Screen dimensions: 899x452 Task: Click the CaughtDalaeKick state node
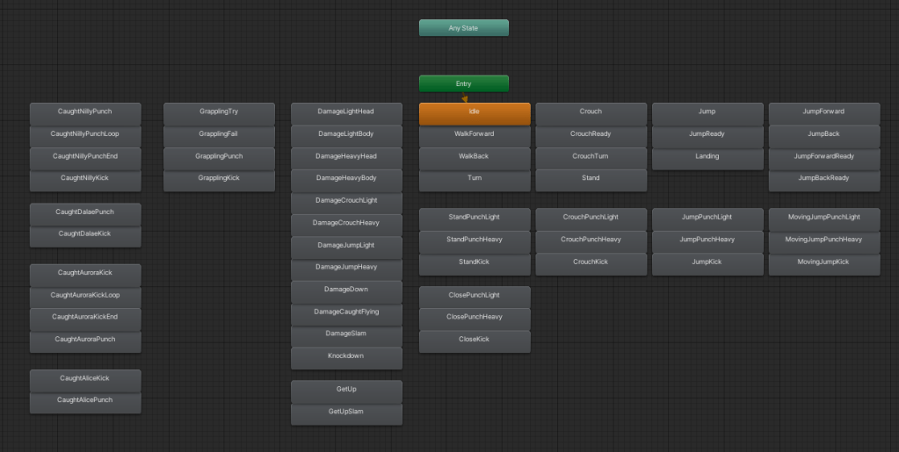pos(85,233)
